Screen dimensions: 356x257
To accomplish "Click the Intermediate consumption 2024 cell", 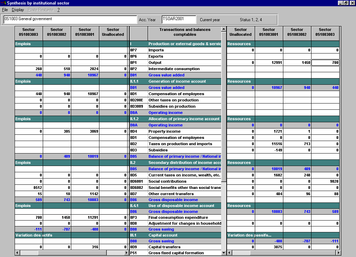I will coord(85,69).
